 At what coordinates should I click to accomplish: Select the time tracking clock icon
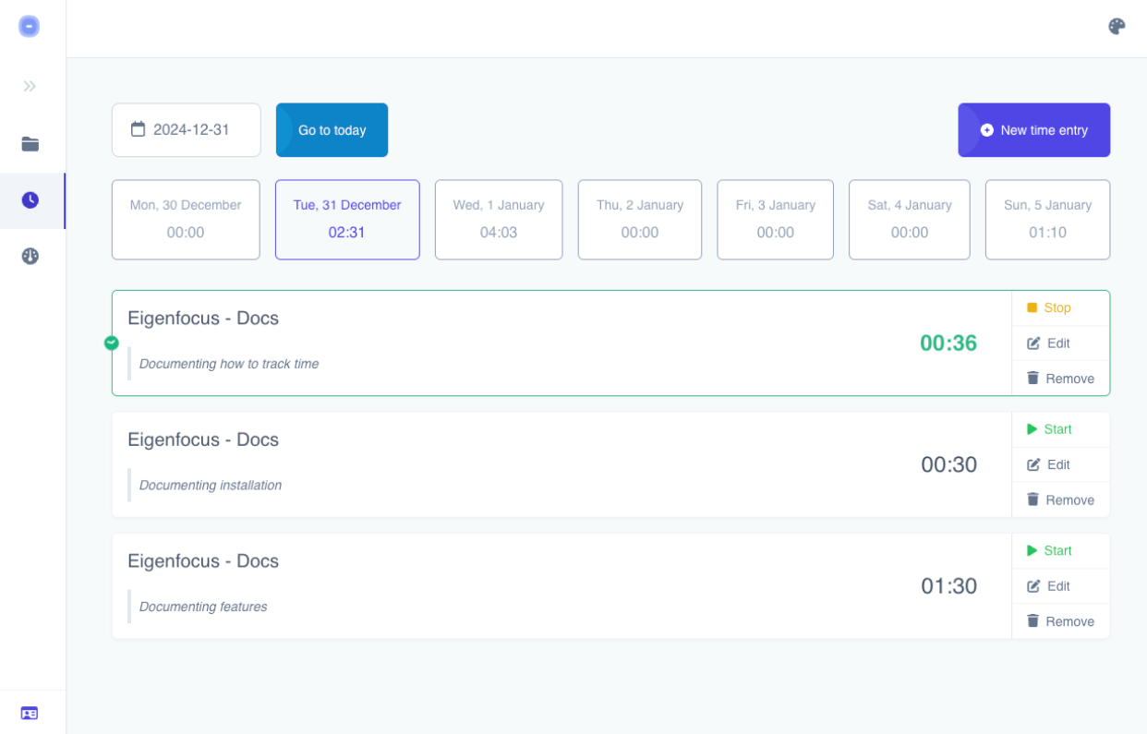(30, 200)
